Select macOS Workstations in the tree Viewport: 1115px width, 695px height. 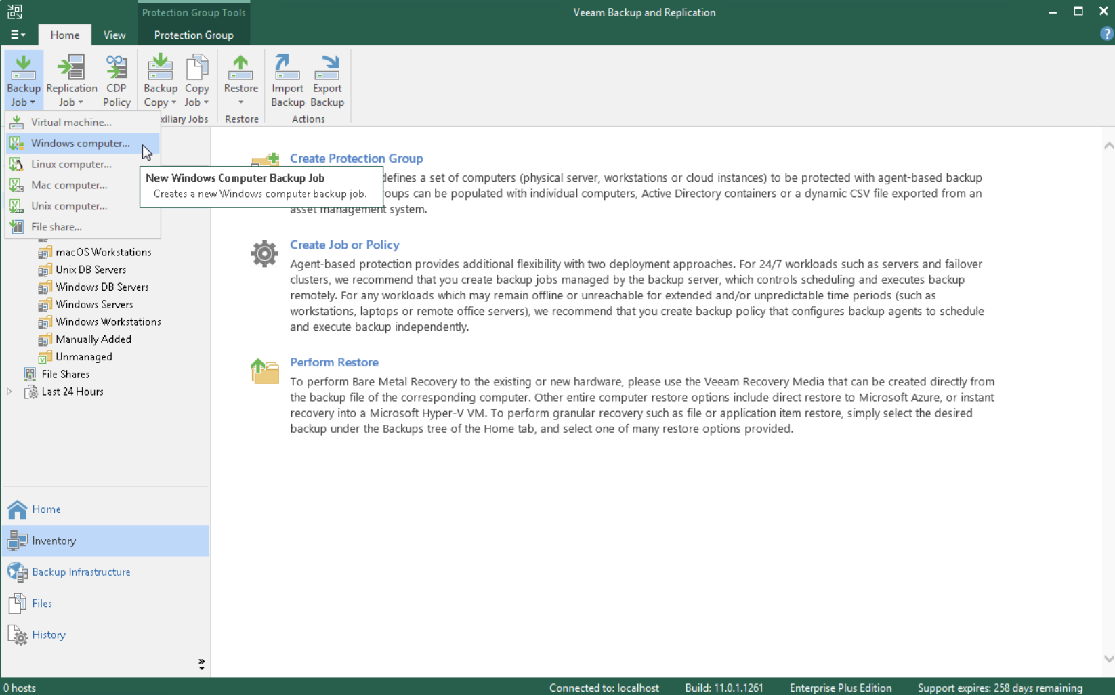(104, 252)
